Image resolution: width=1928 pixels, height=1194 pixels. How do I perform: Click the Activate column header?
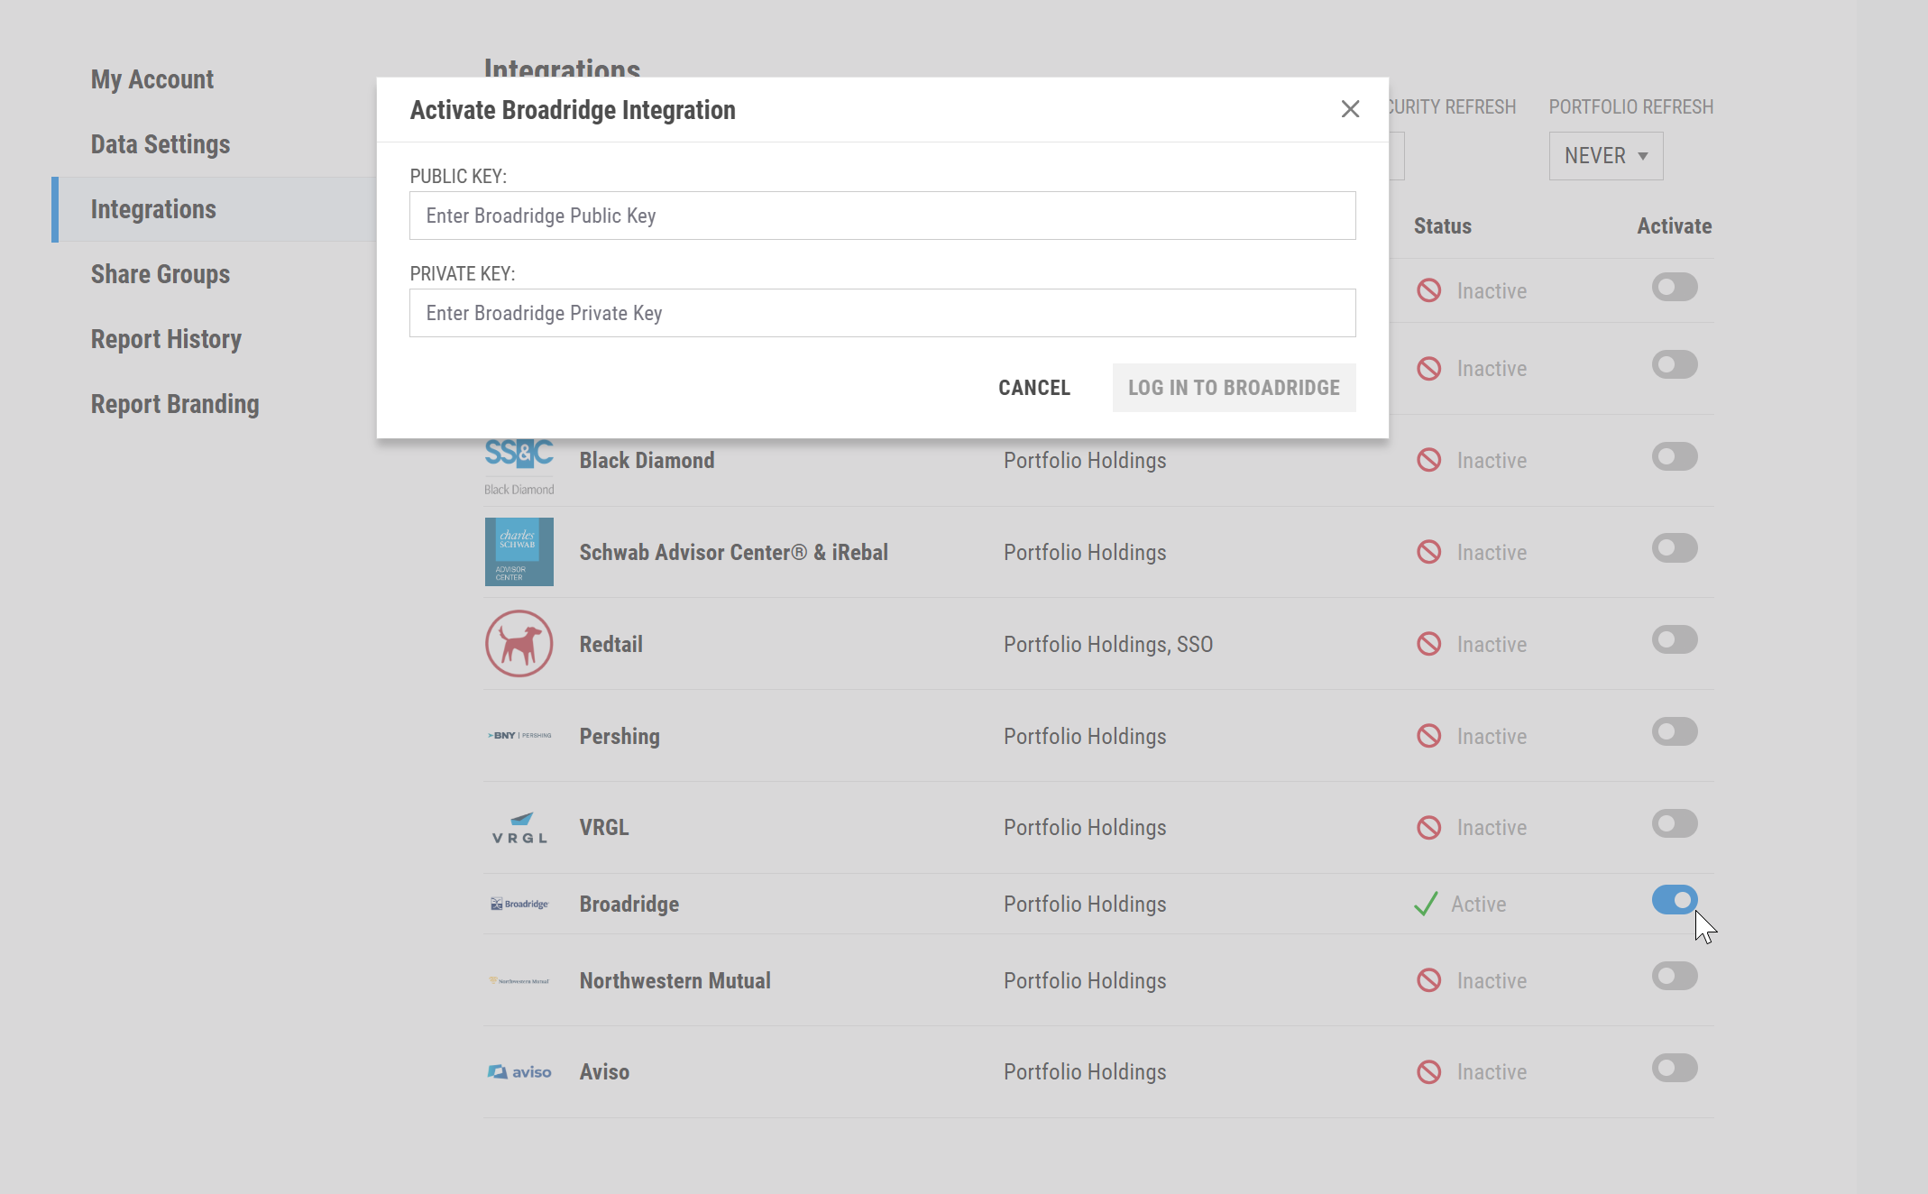tap(1675, 226)
